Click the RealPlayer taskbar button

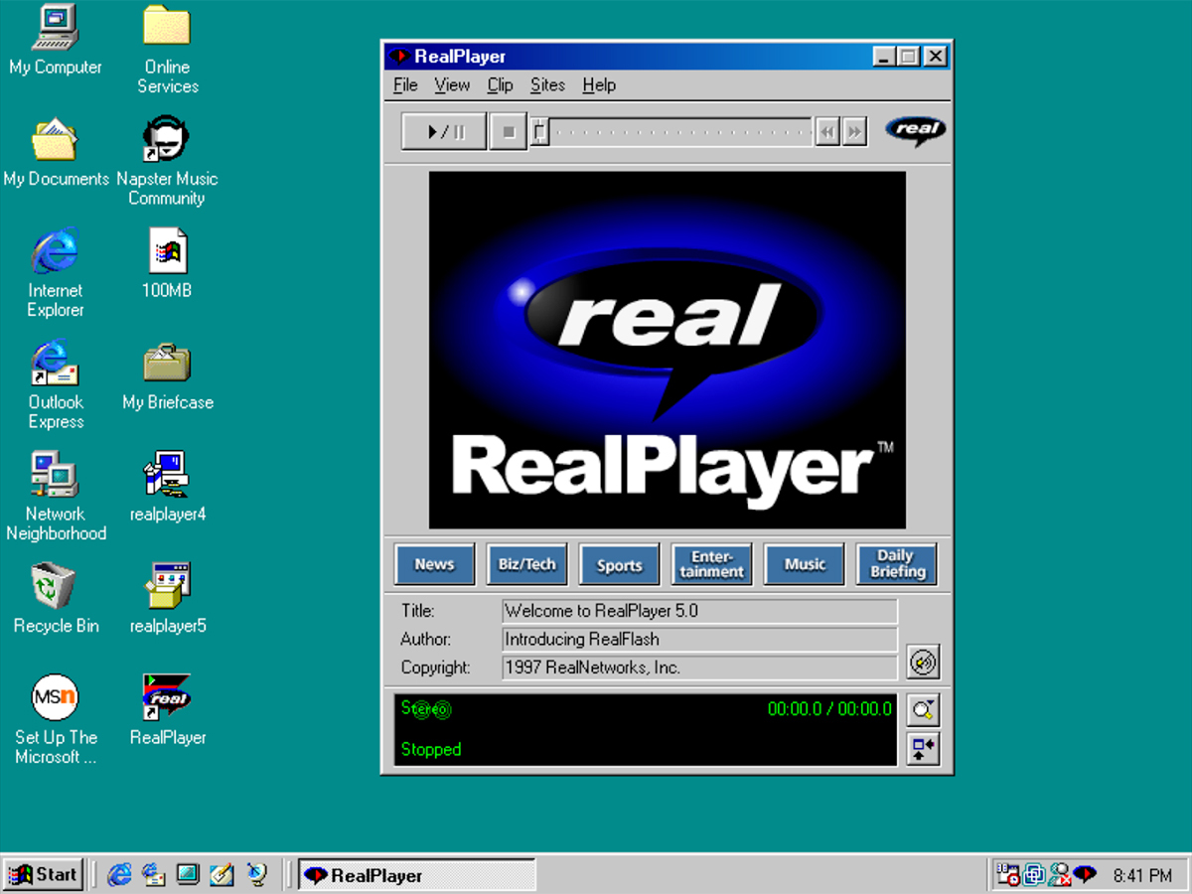tap(416, 875)
